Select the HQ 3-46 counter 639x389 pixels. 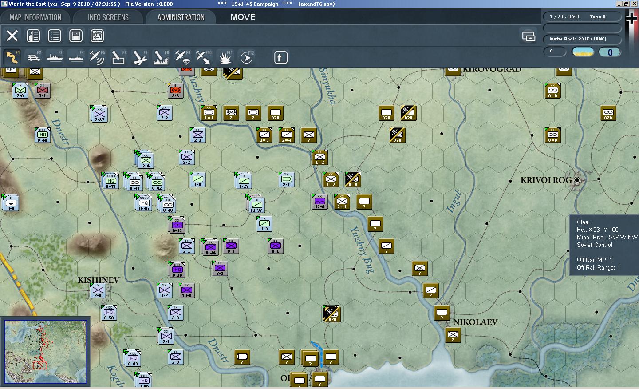pyautogui.click(x=143, y=380)
